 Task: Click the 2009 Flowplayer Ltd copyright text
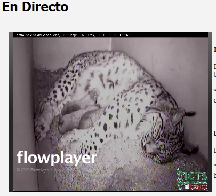(x=36, y=170)
